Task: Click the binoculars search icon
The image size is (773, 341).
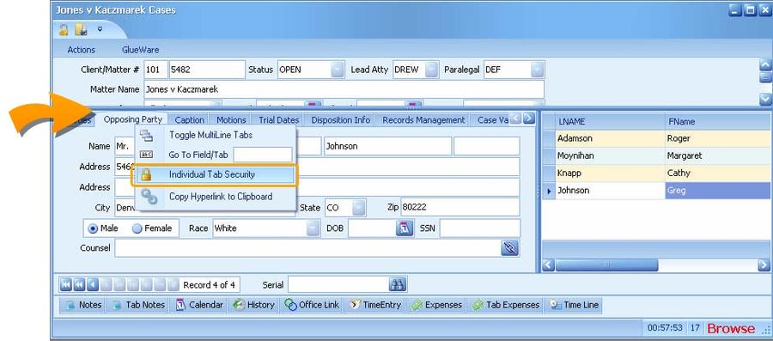Action: point(398,284)
